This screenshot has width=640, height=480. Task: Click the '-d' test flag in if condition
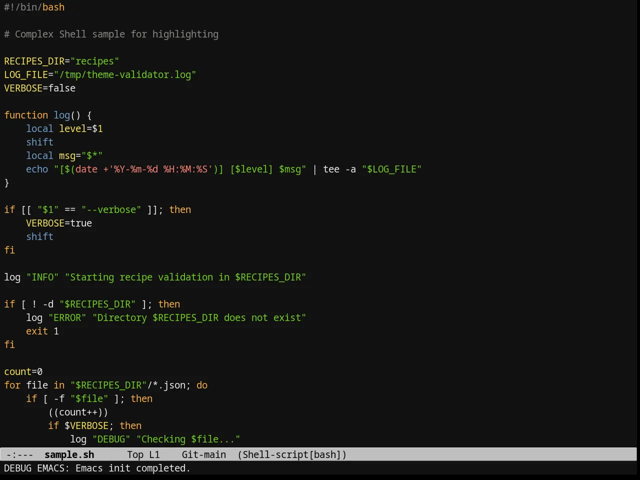coord(48,304)
